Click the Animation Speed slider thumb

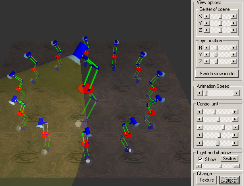click(x=205, y=93)
